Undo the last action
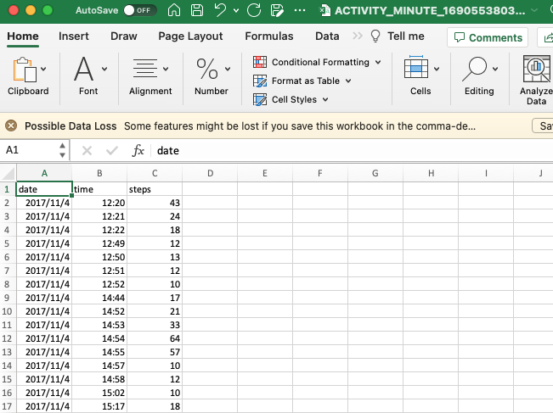The height and width of the screenshot is (413, 553). 220,10
